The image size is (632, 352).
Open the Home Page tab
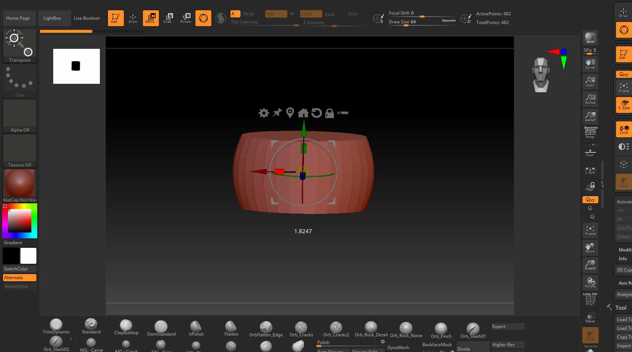click(18, 18)
